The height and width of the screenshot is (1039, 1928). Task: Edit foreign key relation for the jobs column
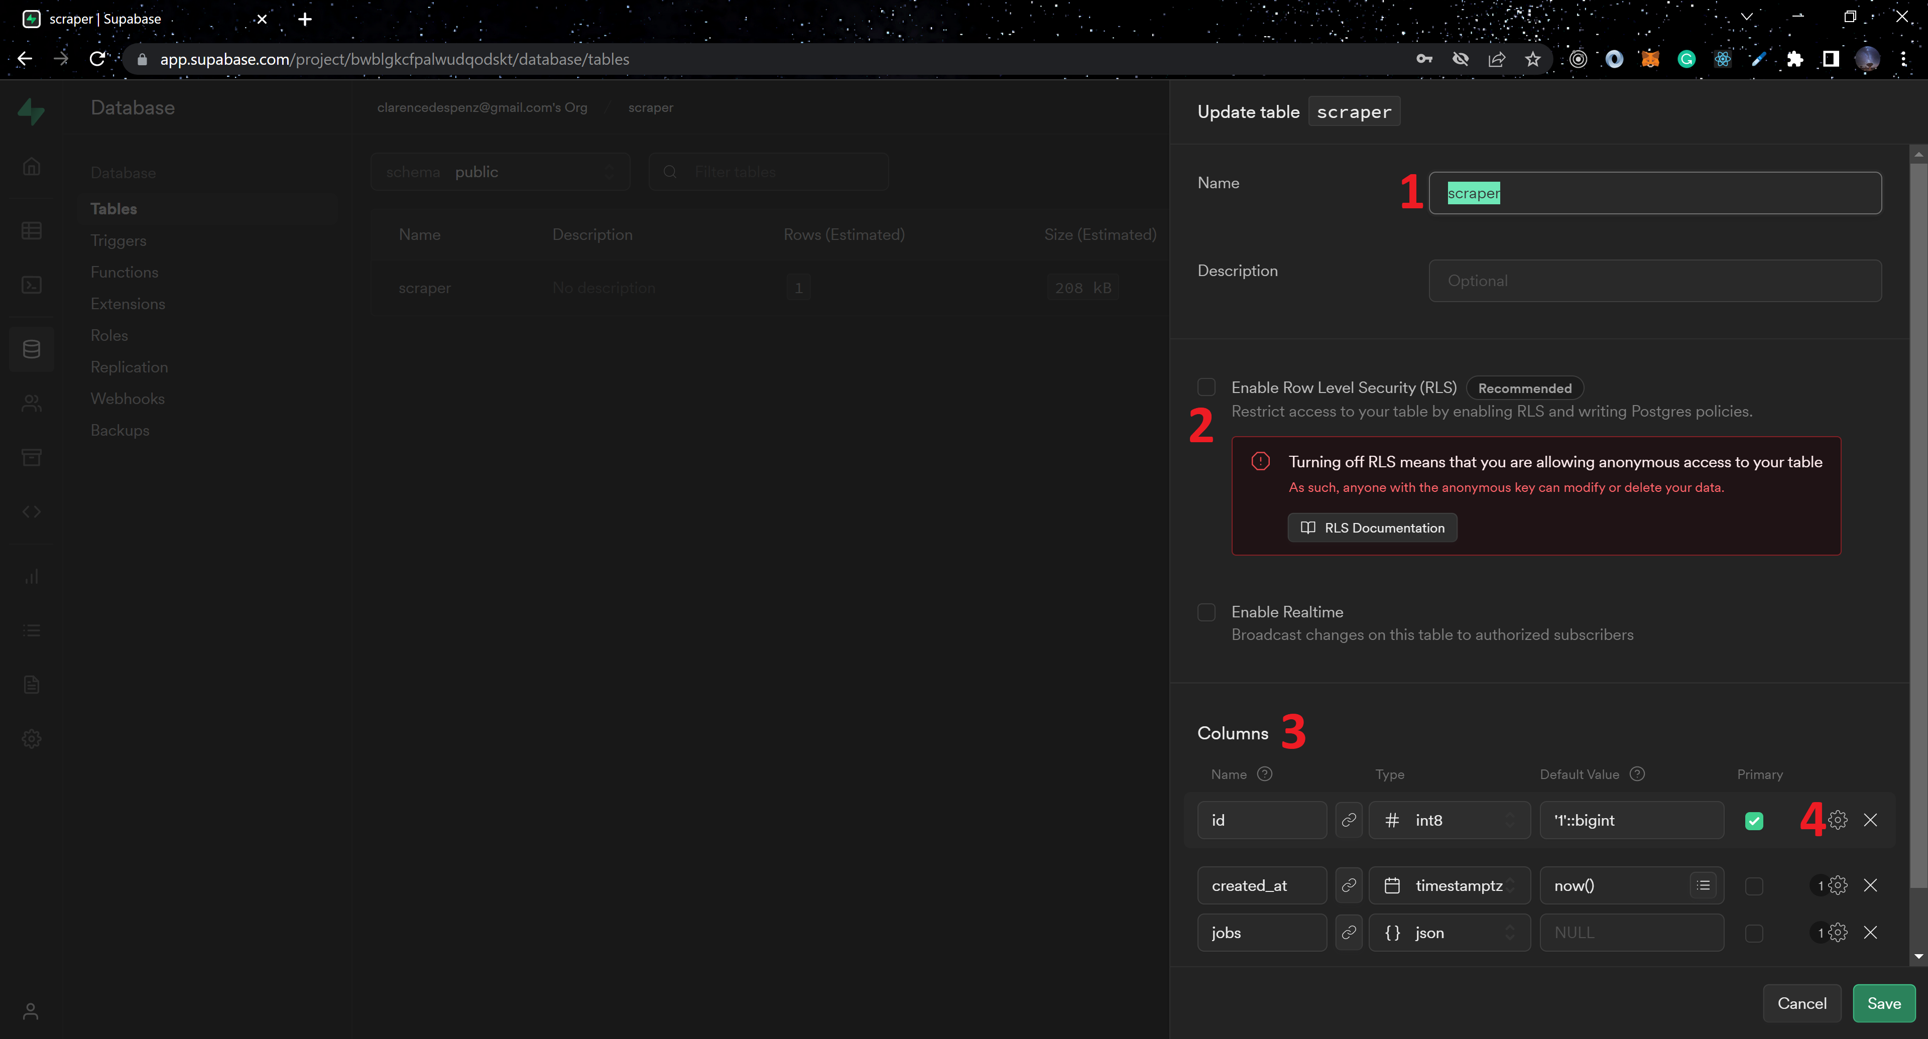pos(1349,932)
